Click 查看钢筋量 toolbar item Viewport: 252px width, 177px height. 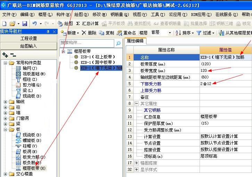167,24
